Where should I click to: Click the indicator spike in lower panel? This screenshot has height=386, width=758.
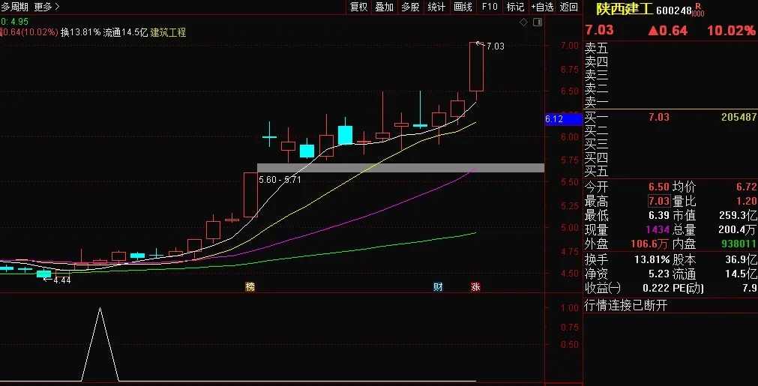[x=100, y=344]
